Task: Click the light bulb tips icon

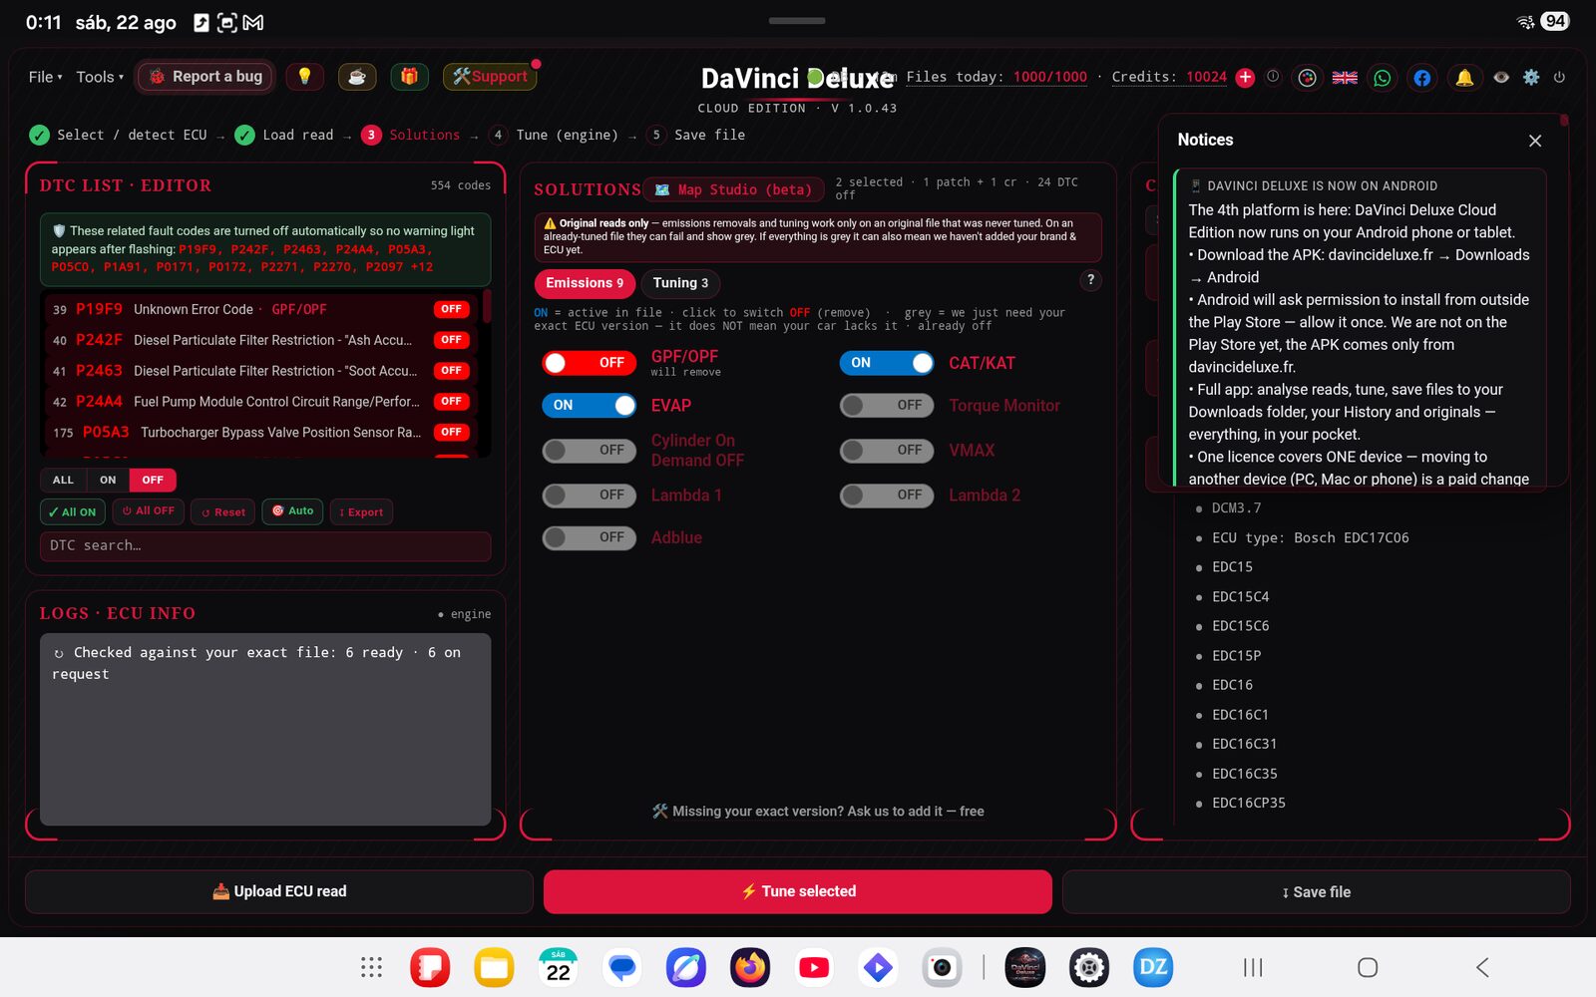Action: coord(304,76)
